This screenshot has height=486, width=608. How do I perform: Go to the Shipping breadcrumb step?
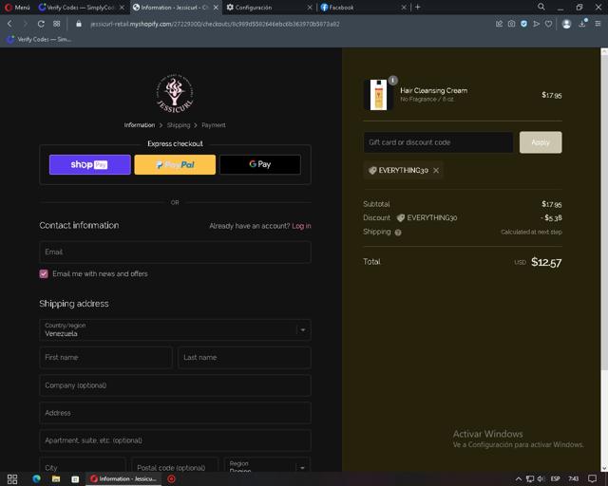(179, 125)
